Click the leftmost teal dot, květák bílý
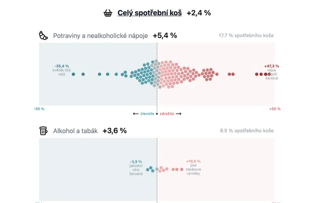The height and width of the screenshot is (203, 314). (73, 74)
